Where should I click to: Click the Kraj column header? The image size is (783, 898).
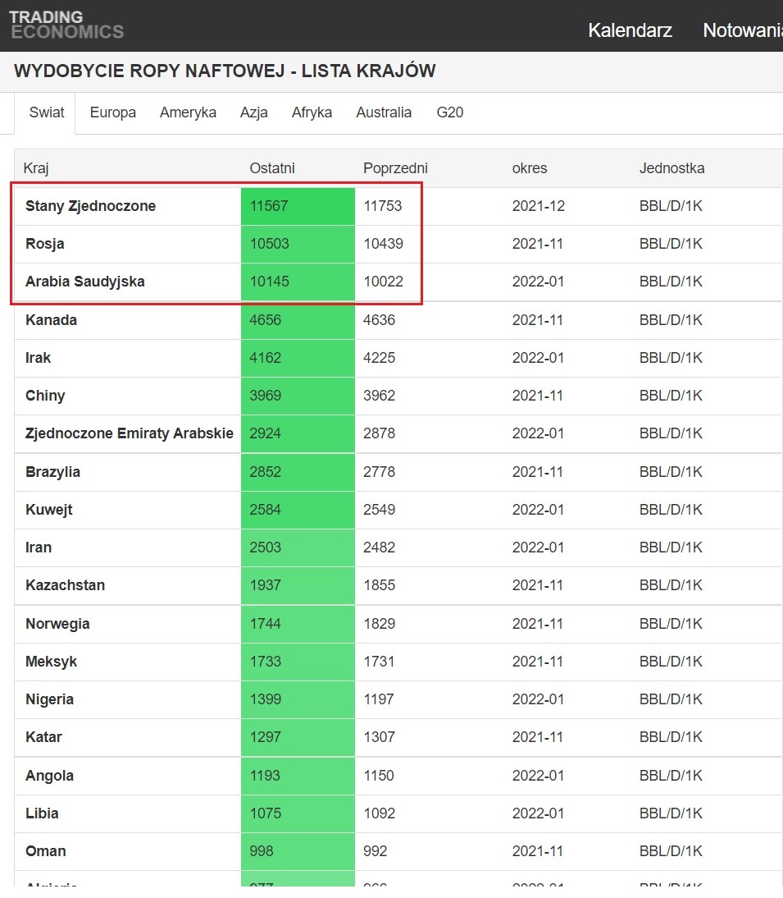pos(36,168)
